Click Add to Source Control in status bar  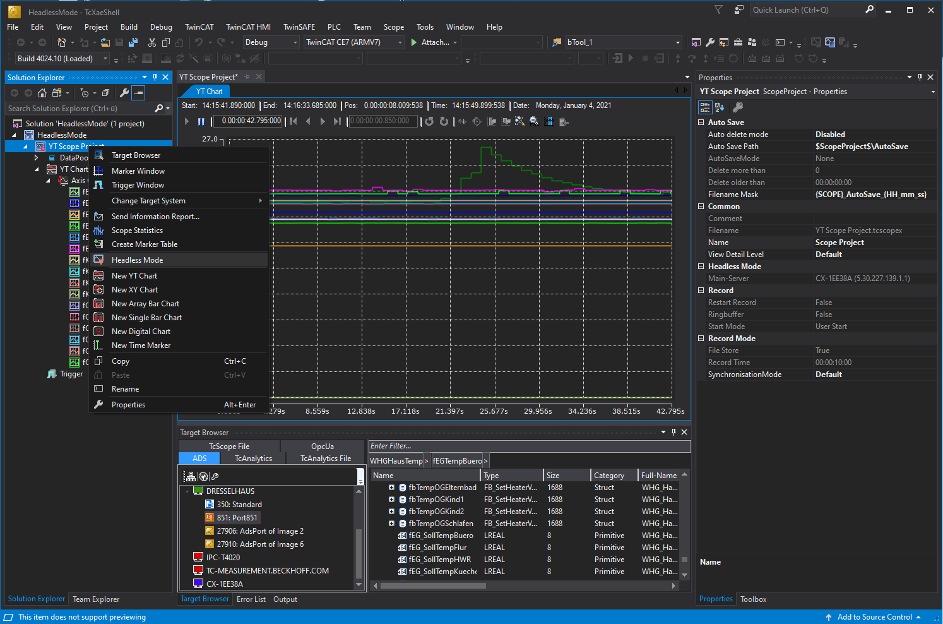[874, 617]
